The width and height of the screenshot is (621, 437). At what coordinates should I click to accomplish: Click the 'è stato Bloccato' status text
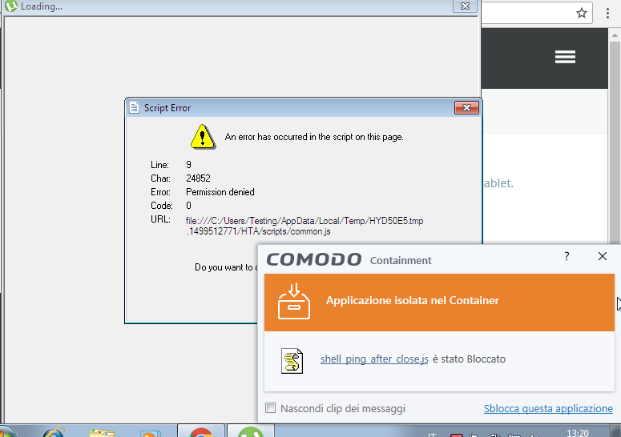click(x=469, y=359)
